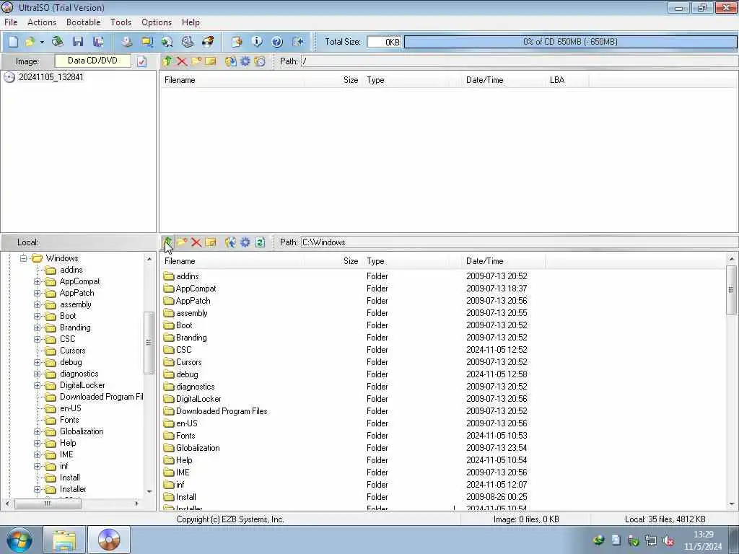Click the blue Help question-mark icon

277,41
